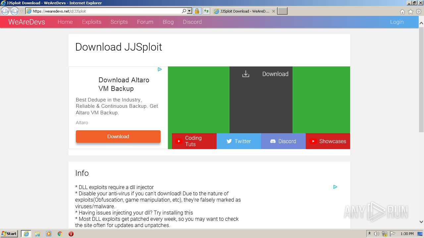This screenshot has width=424, height=238.
Task: Open the Blog nav item
Action: point(168,22)
